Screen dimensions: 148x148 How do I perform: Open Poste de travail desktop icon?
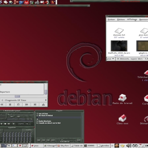(122, 99)
